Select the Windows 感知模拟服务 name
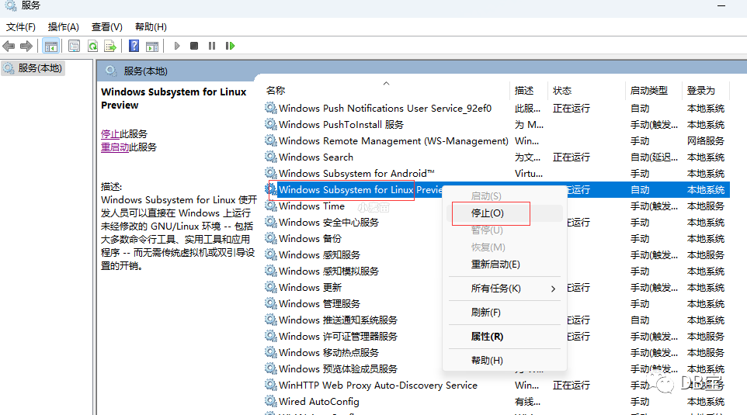 [328, 271]
